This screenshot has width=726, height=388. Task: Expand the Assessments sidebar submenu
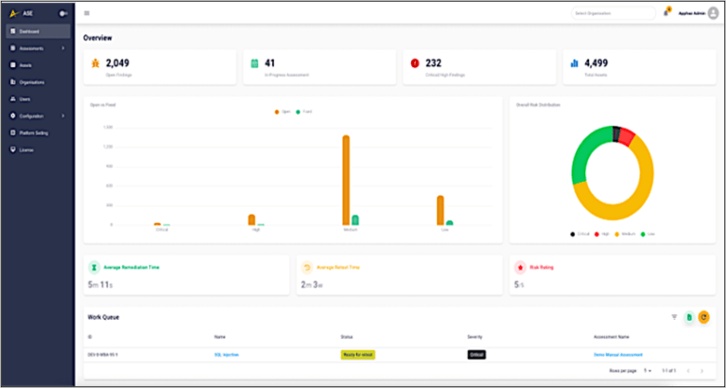pos(62,47)
